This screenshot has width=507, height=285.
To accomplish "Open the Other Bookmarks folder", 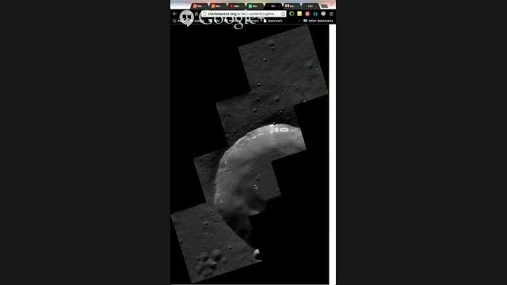I will point(318,21).
